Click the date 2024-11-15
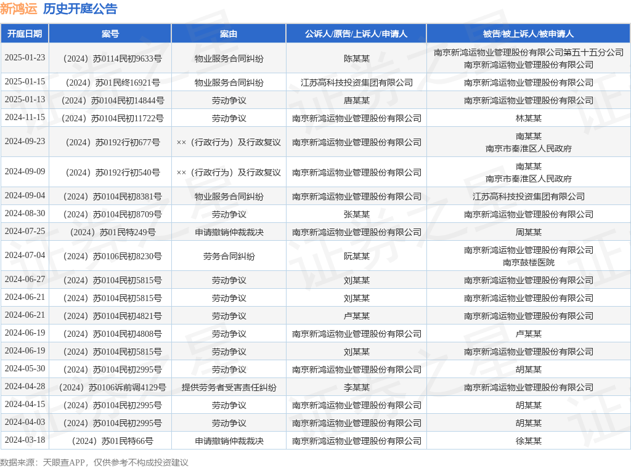The height and width of the screenshot is (468, 631). (25, 118)
